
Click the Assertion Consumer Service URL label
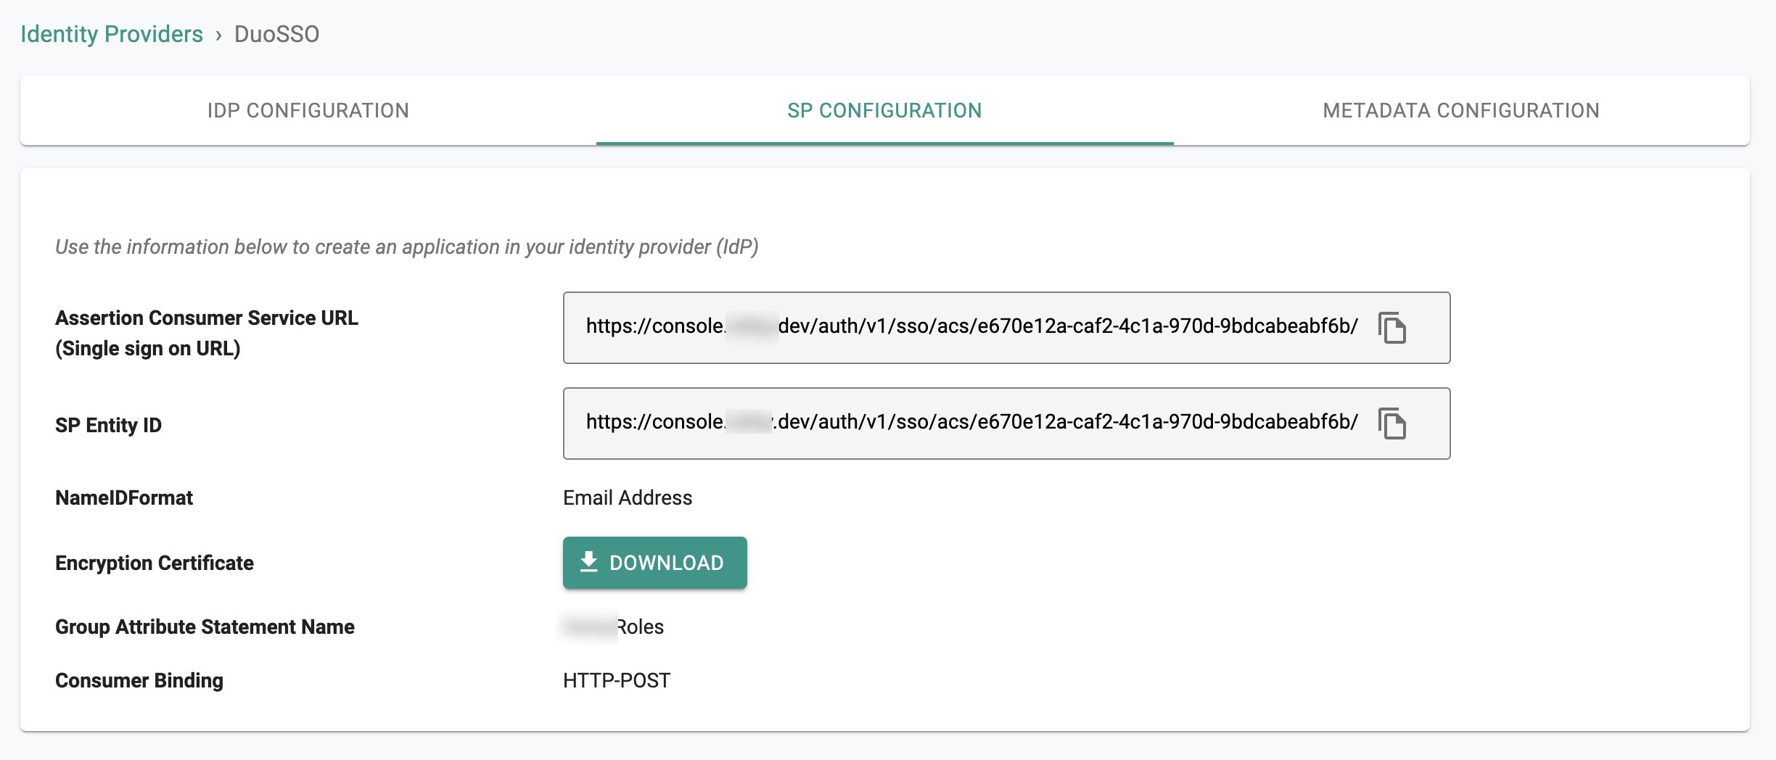click(x=207, y=333)
